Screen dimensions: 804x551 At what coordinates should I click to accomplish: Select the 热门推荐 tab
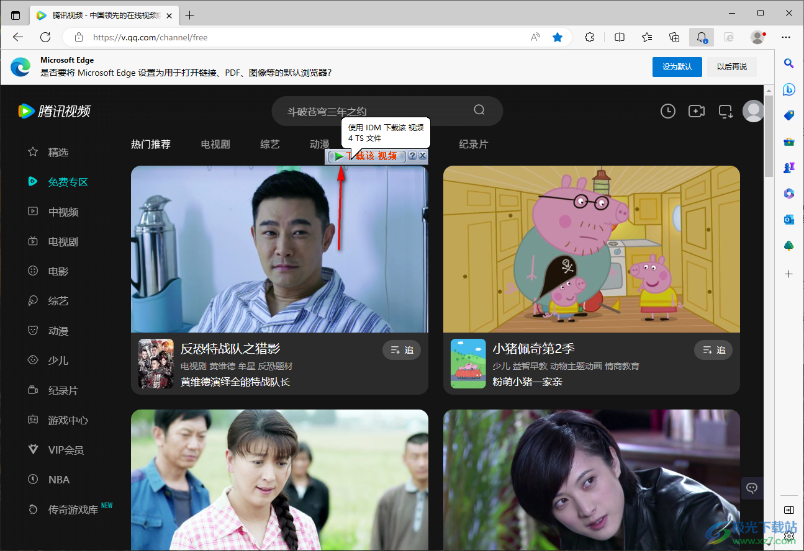151,144
